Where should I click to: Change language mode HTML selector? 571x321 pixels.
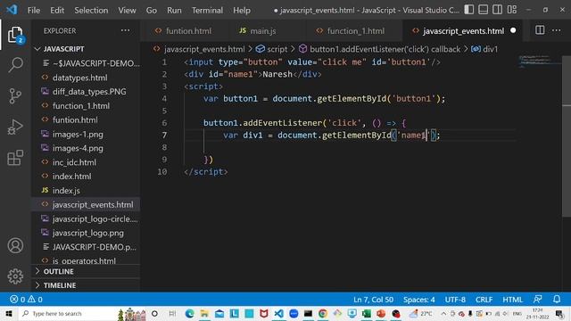(x=512, y=300)
